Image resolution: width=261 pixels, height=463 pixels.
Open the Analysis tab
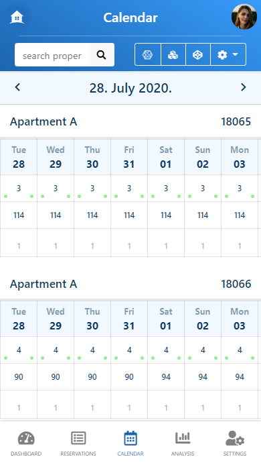(183, 444)
